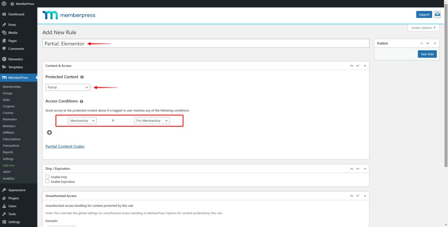Viewport: 448px width, 227px height.
Task: Open Coupons submenu item
Action: point(8,107)
